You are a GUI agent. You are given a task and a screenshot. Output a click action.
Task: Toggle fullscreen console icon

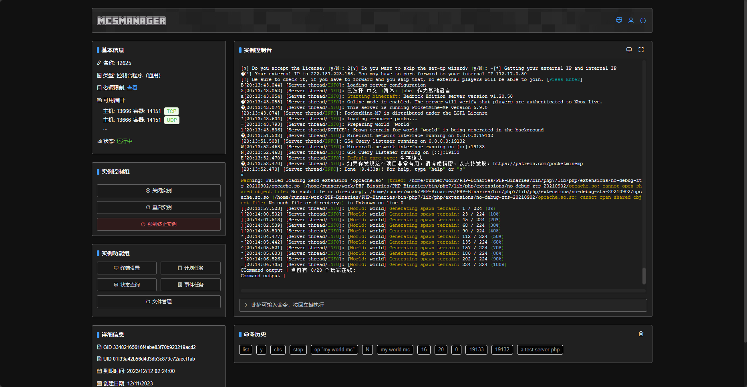point(641,50)
